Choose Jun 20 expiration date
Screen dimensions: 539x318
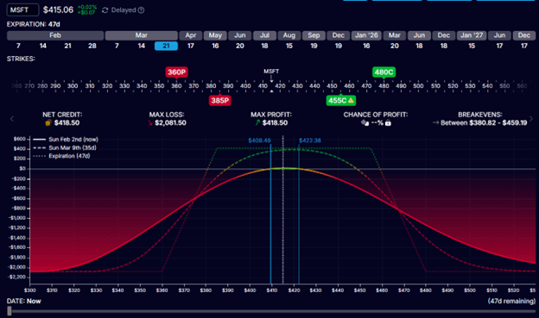tap(240, 46)
